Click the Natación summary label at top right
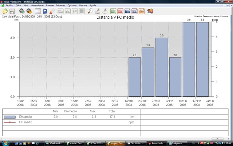Image resolution: width=233 pixels, height=146 pixels. pyautogui.click(x=211, y=16)
